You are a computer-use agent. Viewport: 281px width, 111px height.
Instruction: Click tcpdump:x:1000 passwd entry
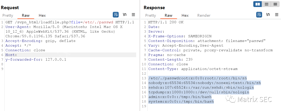point(199,92)
